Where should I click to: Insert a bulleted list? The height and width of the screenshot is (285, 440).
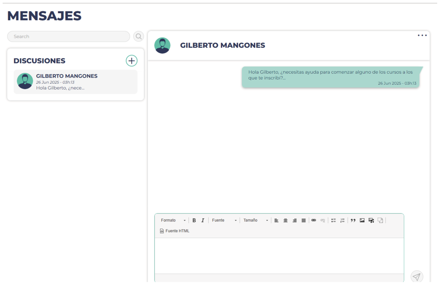[x=333, y=220]
